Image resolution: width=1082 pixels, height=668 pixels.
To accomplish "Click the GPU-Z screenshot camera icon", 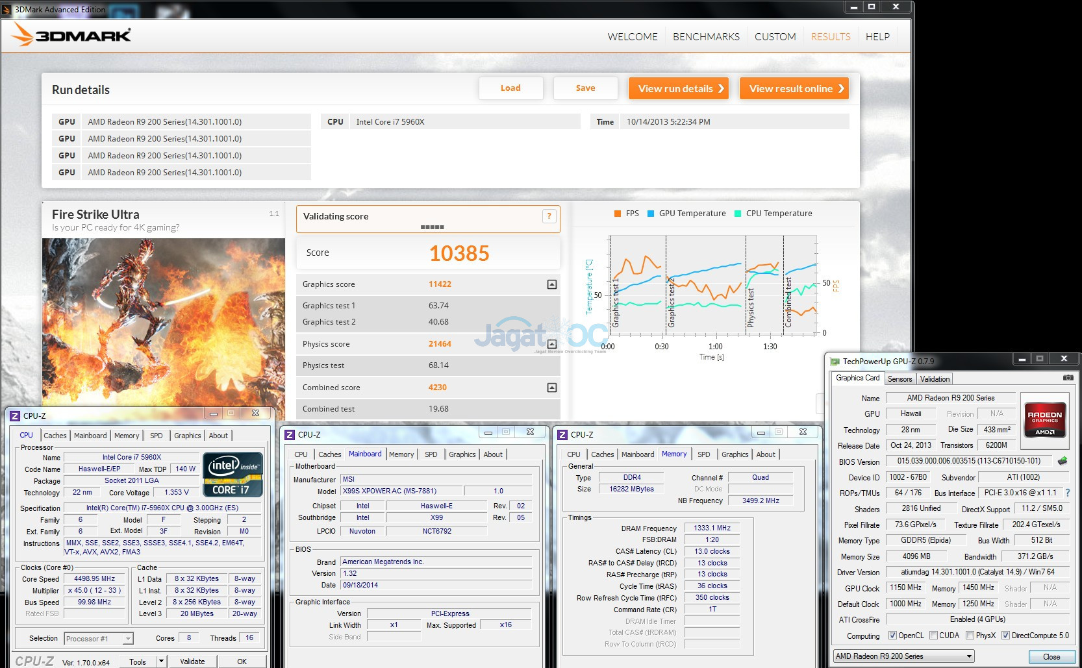I will click(1068, 378).
